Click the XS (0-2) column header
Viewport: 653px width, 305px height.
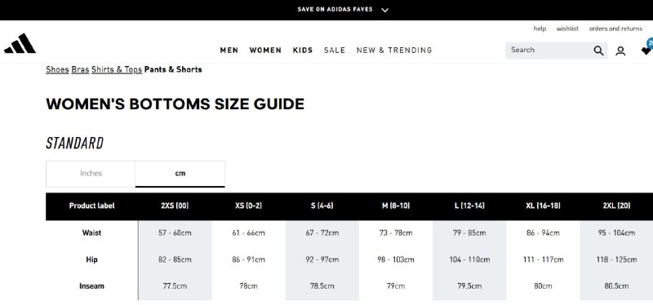click(248, 206)
